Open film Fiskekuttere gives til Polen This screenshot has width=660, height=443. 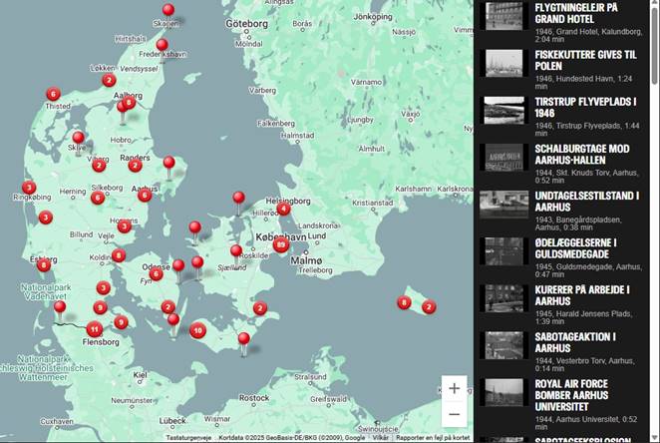pyautogui.click(x=585, y=60)
